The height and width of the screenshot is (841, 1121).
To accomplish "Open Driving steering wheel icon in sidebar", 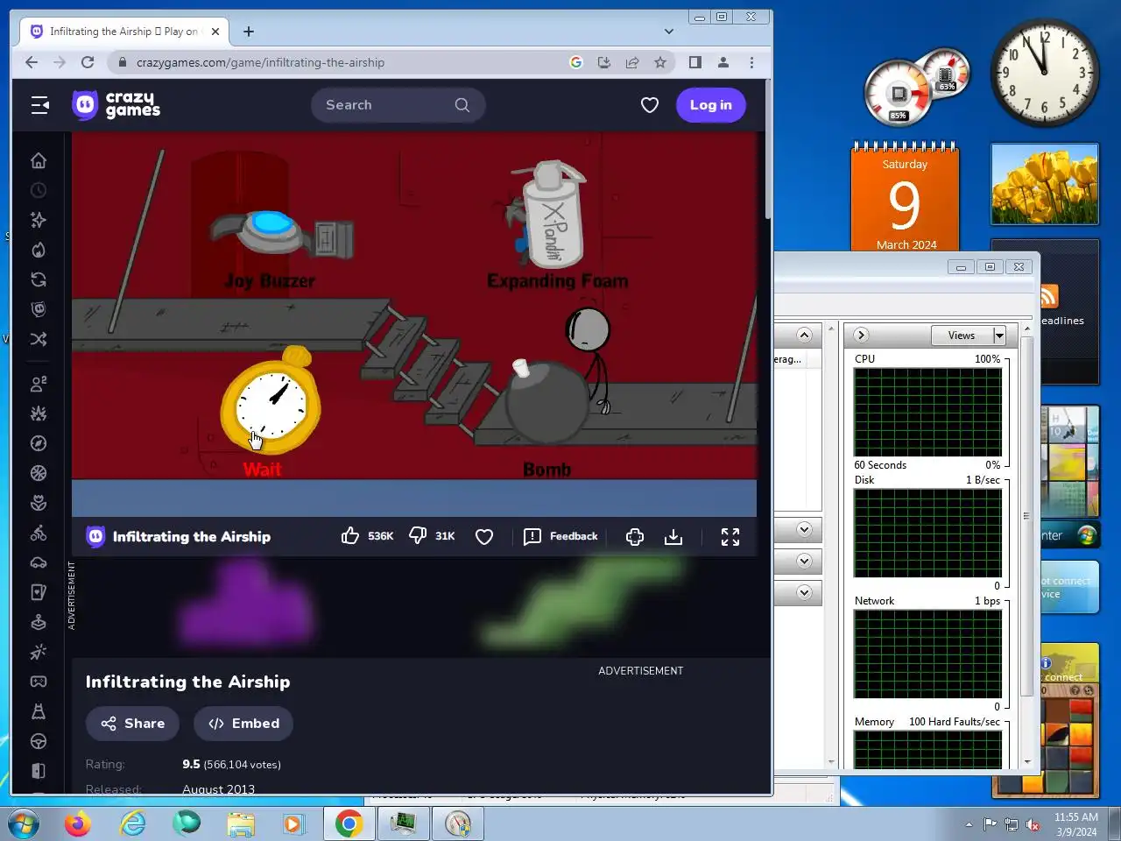I will pyautogui.click(x=39, y=741).
